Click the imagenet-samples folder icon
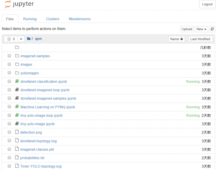The width and height of the screenshot is (216, 170). point(17,56)
